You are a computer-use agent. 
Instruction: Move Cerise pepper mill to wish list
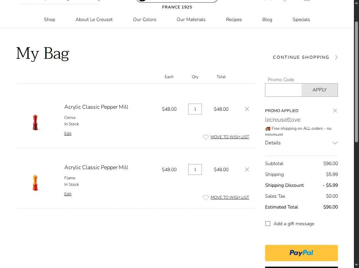pos(230,137)
